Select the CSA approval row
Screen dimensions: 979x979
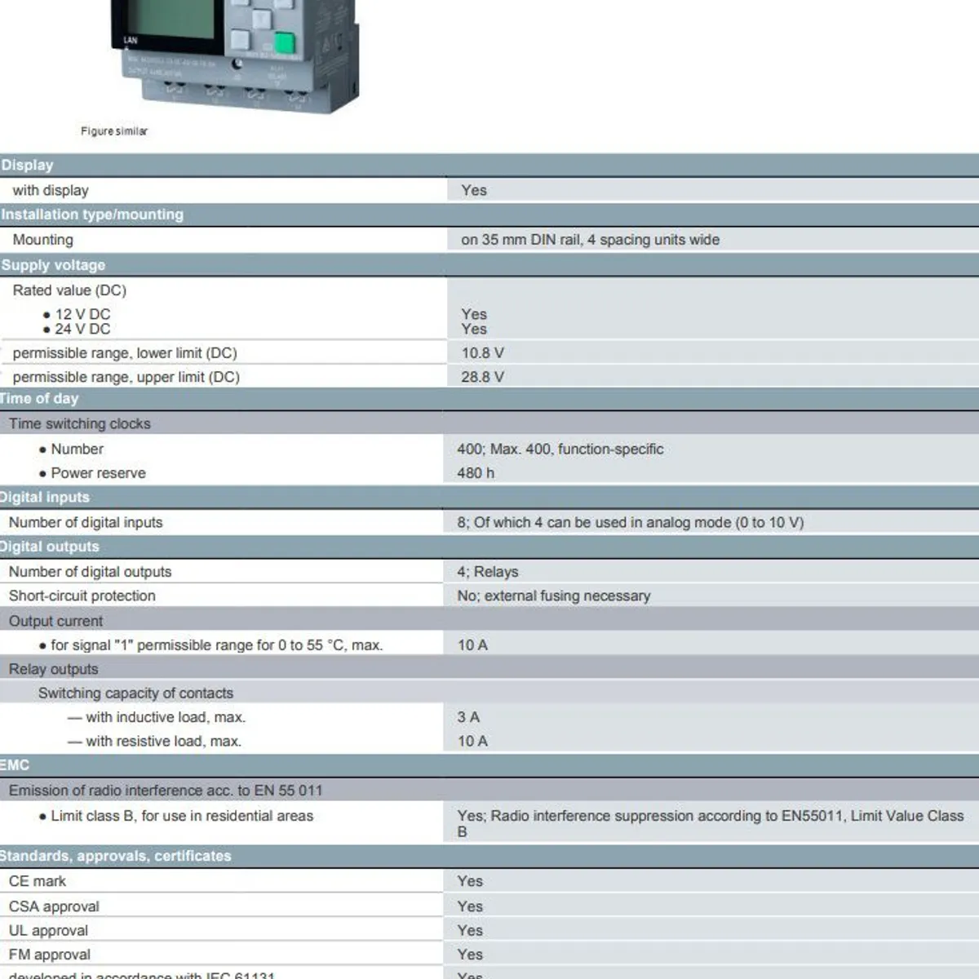tap(53, 906)
